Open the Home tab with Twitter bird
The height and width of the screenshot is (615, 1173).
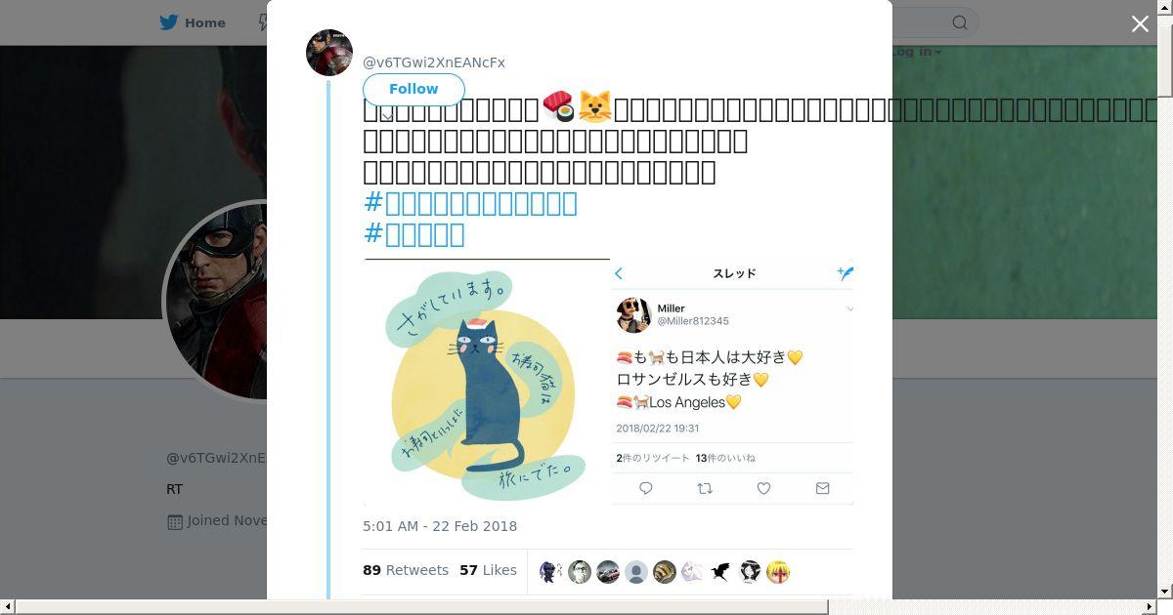(x=193, y=22)
